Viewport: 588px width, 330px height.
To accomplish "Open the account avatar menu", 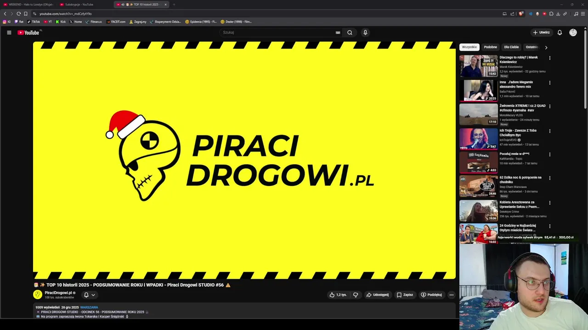I will coord(573,33).
